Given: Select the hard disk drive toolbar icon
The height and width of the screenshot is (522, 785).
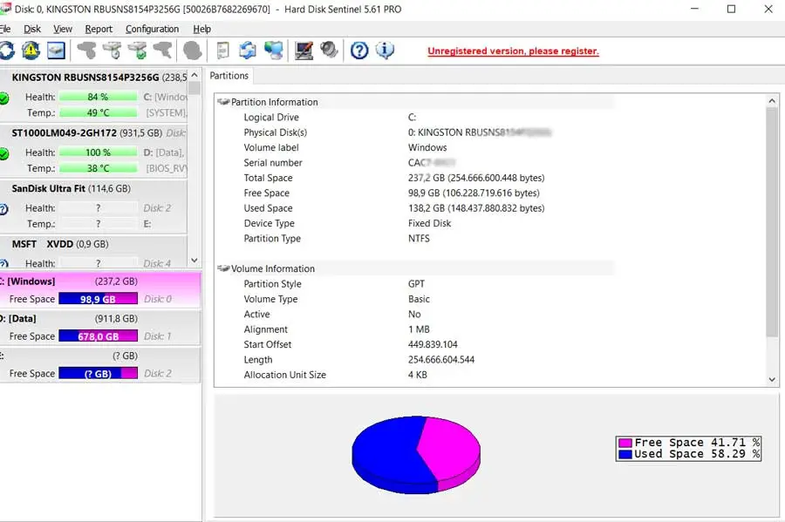Looking at the screenshot, I should (56, 50).
